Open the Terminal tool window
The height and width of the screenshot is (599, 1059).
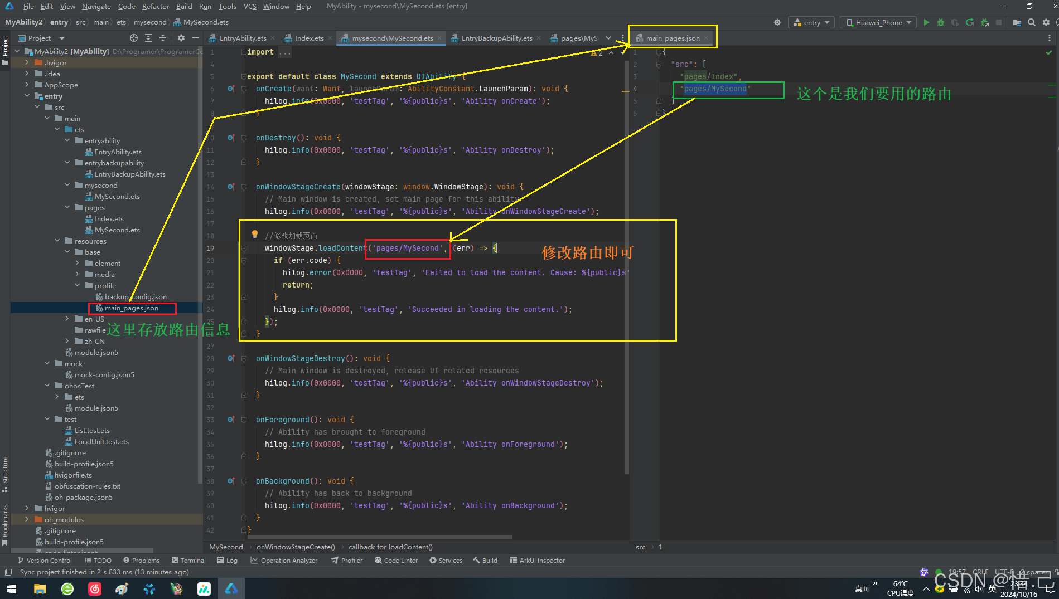[188, 560]
